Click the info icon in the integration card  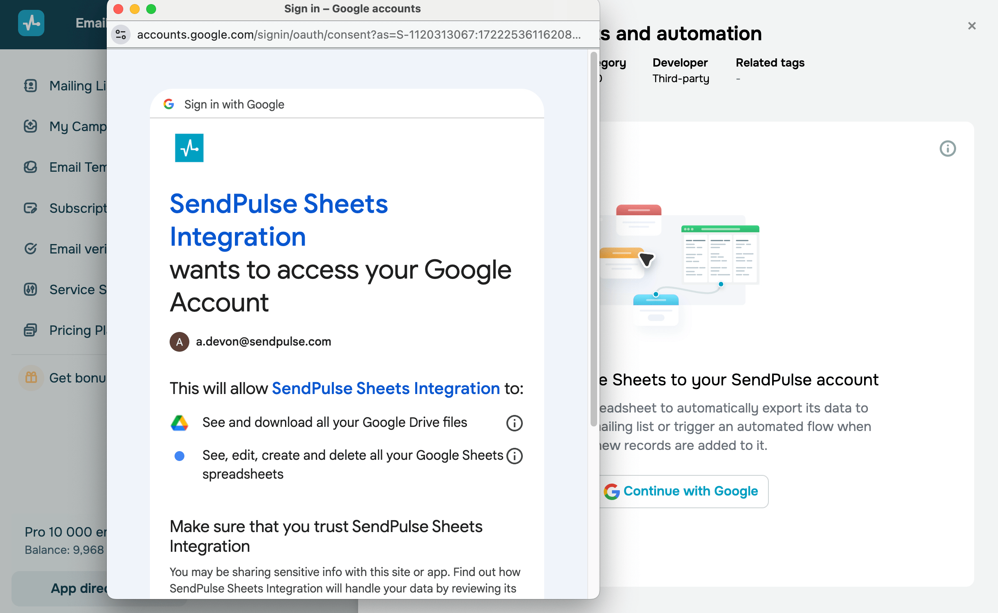tap(947, 149)
